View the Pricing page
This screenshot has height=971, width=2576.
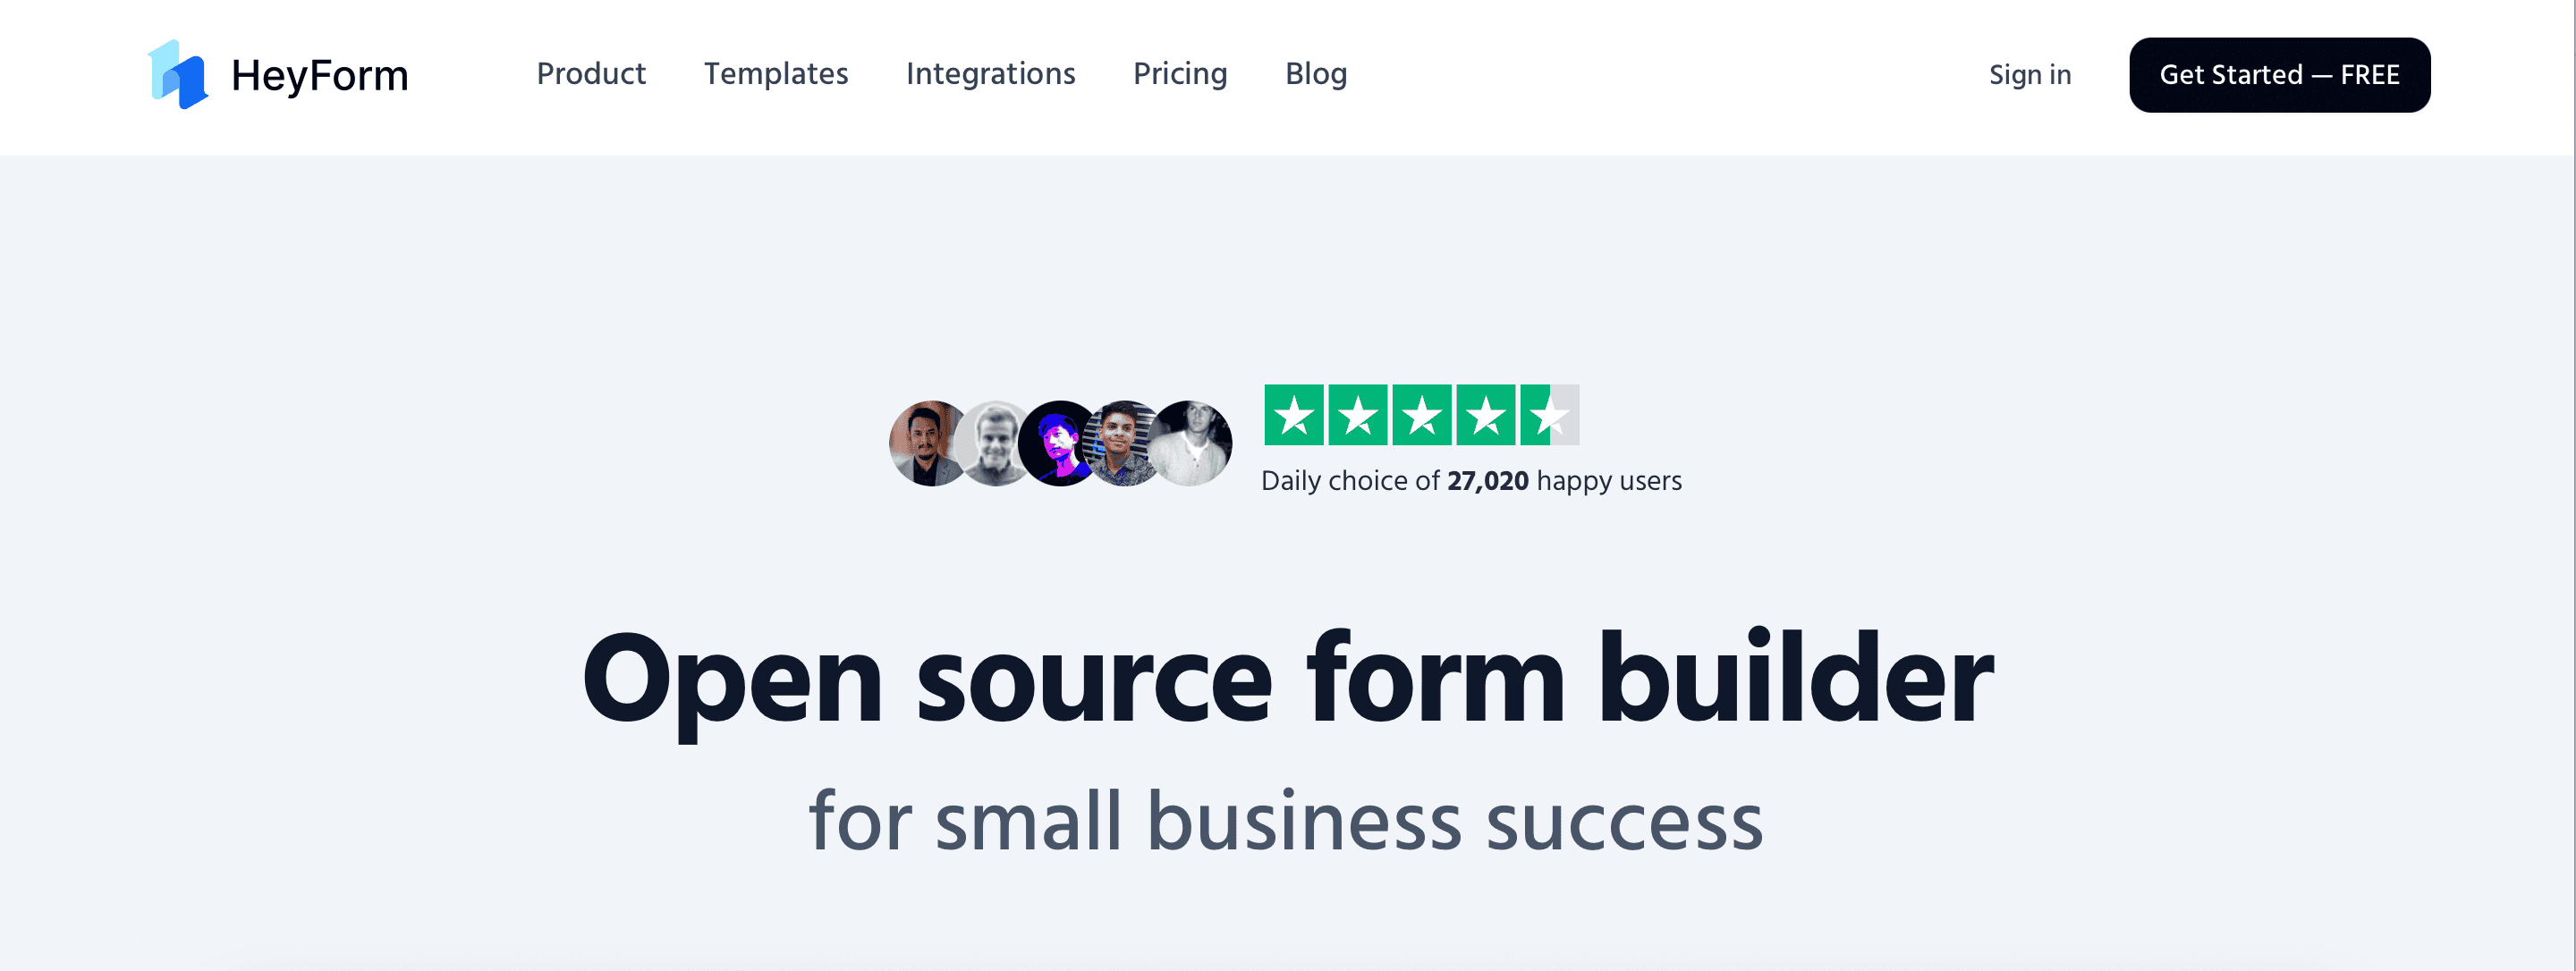pos(1180,74)
